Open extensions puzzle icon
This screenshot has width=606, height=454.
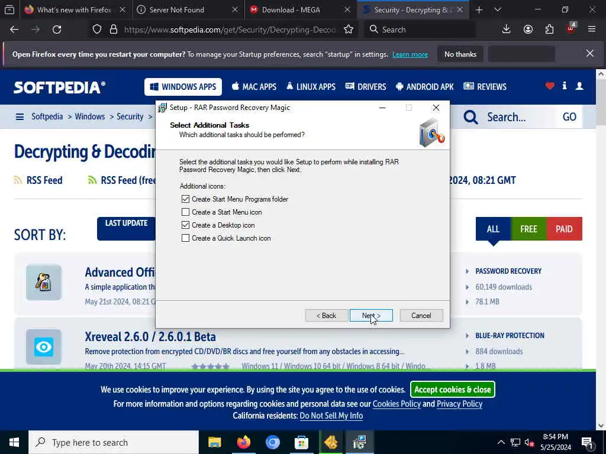click(x=549, y=30)
